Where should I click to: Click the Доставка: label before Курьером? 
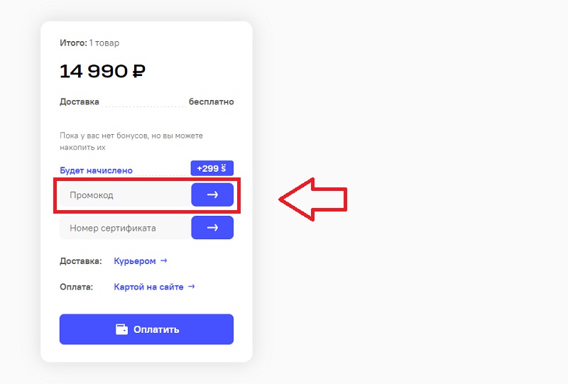(x=81, y=261)
